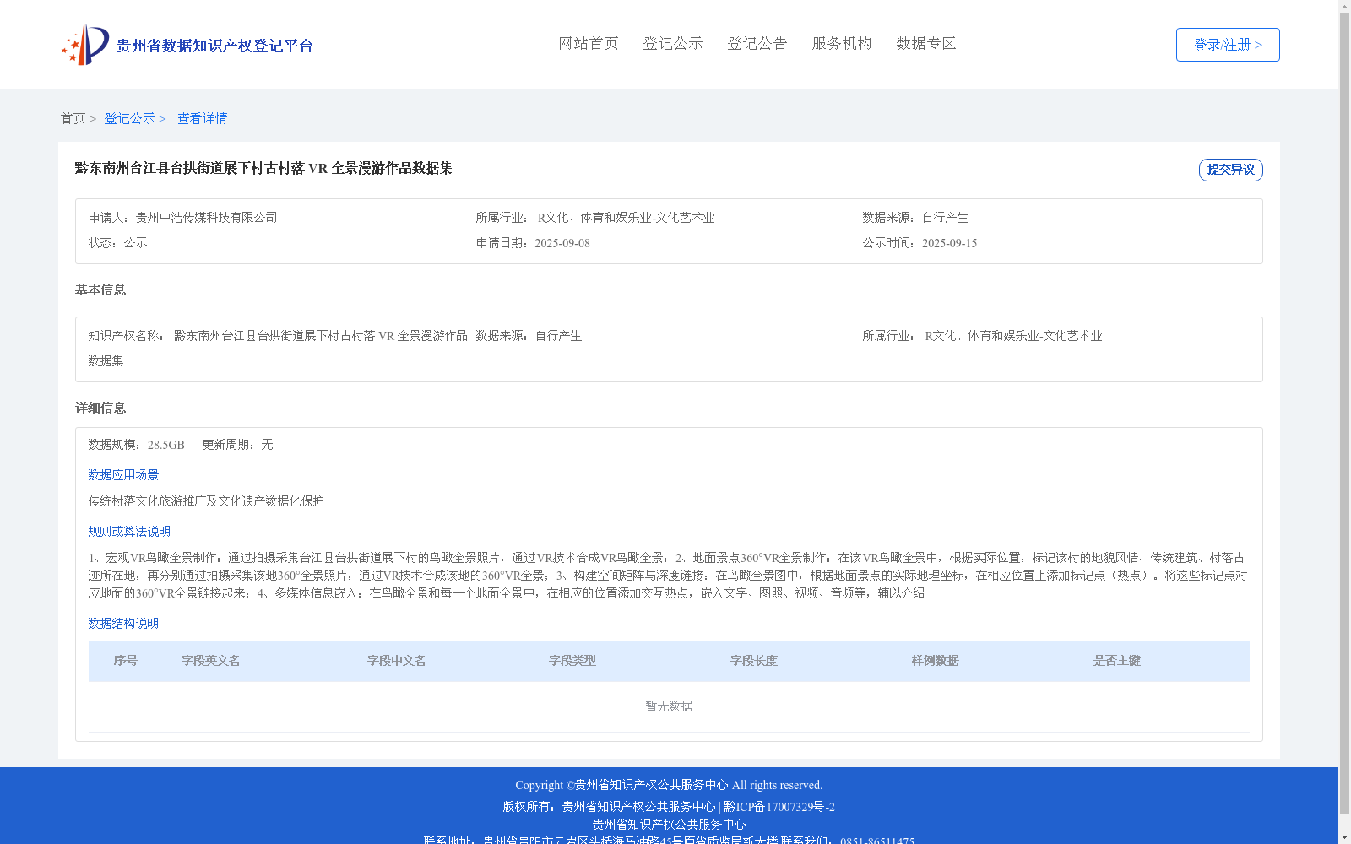Open the 网站首页 menu item
Screen dimensions: 1351x844
click(589, 44)
